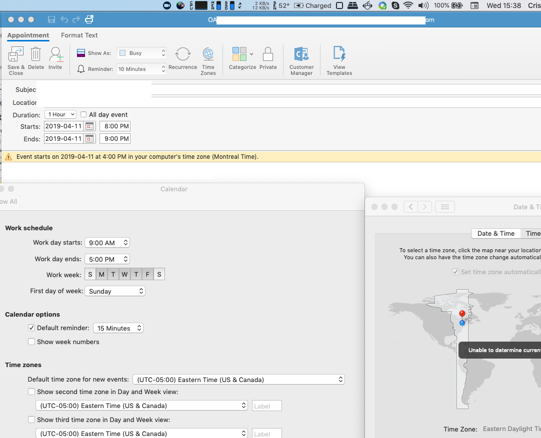The width and height of the screenshot is (541, 438).
Task: Toggle Wednesday in the work week
Action: click(124, 274)
